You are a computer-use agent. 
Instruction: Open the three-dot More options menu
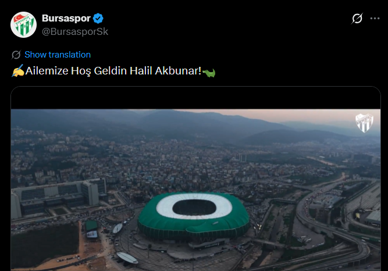click(375, 19)
